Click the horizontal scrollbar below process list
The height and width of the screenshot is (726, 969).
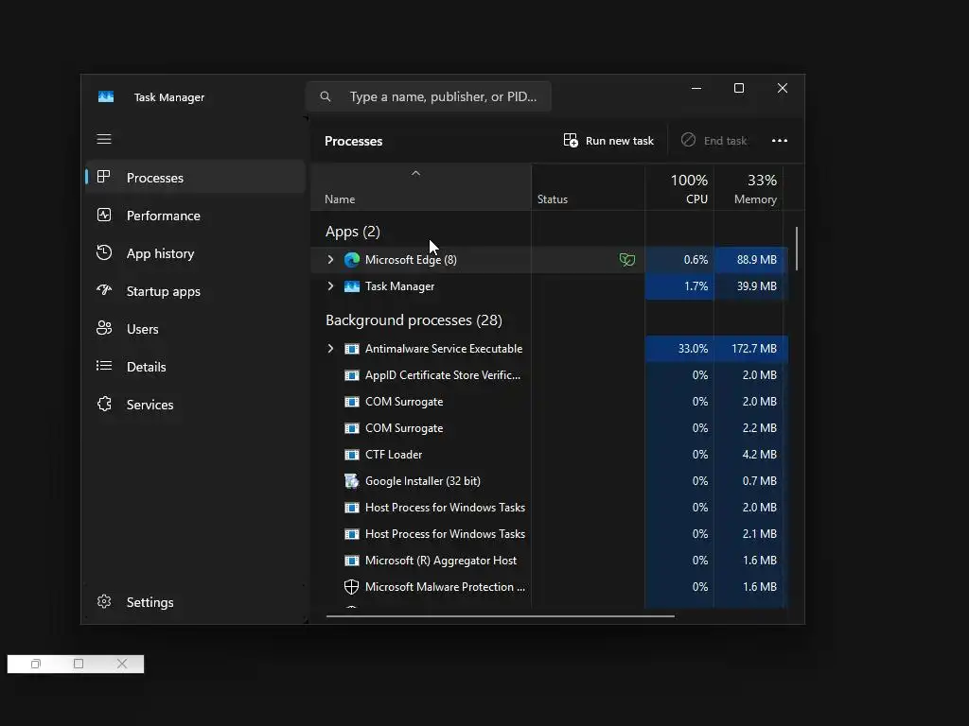tap(500, 615)
